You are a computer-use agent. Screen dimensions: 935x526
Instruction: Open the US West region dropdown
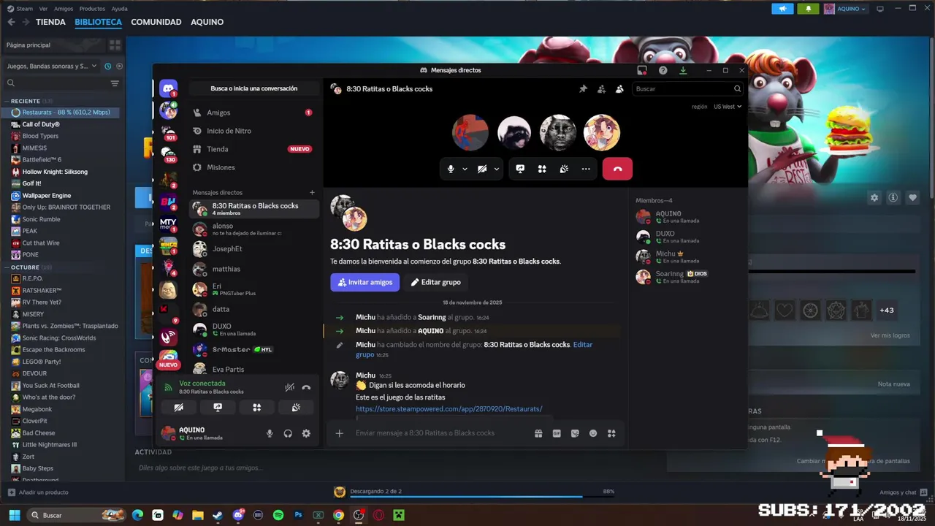[728, 107]
